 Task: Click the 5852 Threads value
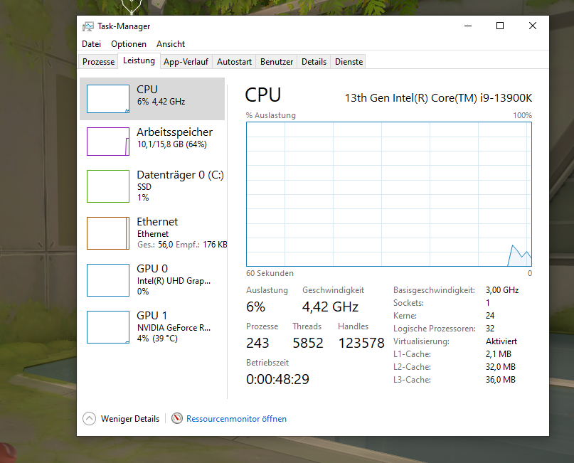tap(308, 343)
